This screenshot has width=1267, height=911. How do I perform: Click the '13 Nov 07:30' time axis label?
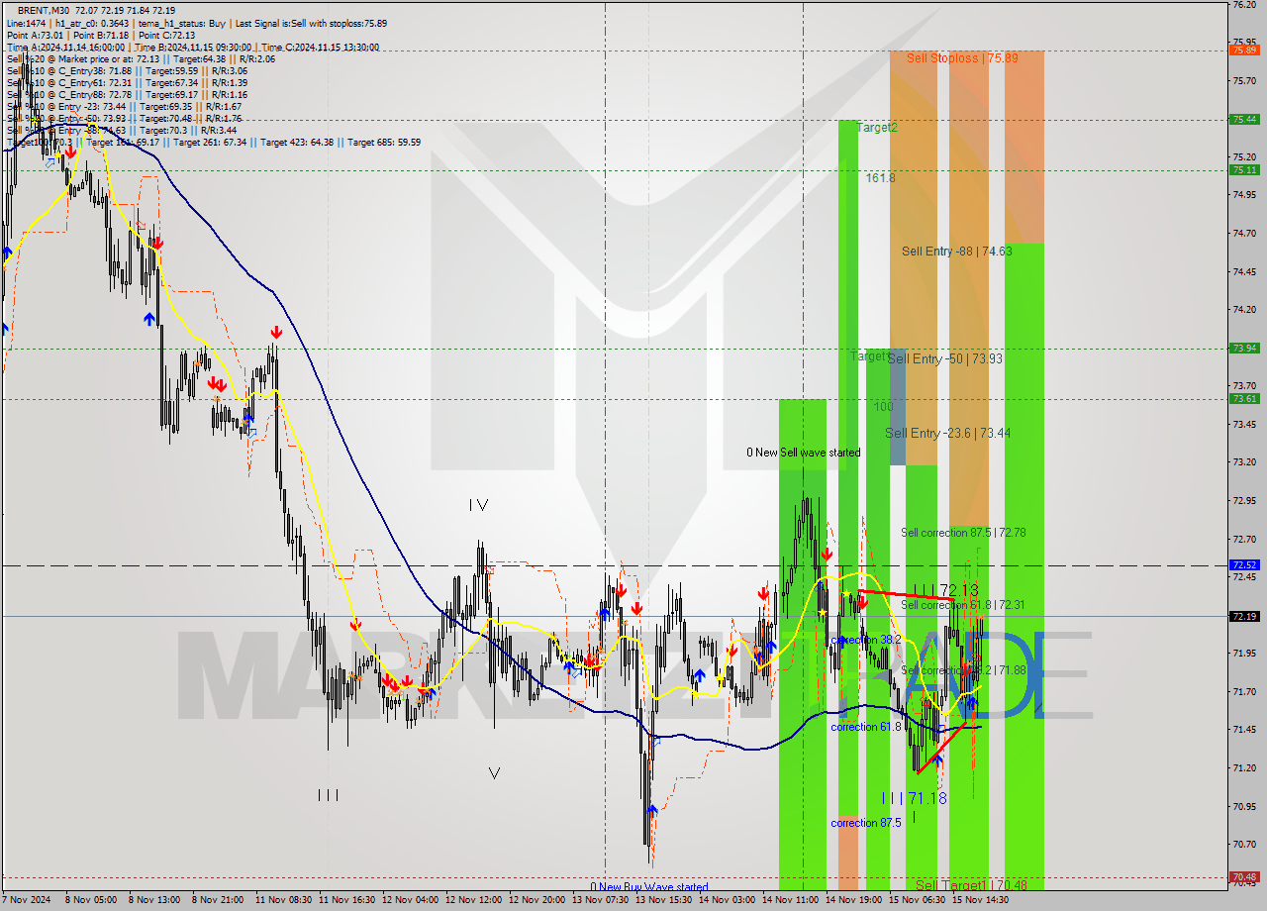click(x=601, y=900)
